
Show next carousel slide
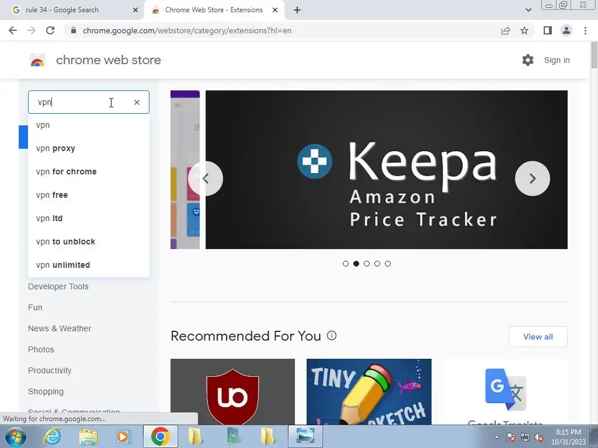[x=533, y=178]
